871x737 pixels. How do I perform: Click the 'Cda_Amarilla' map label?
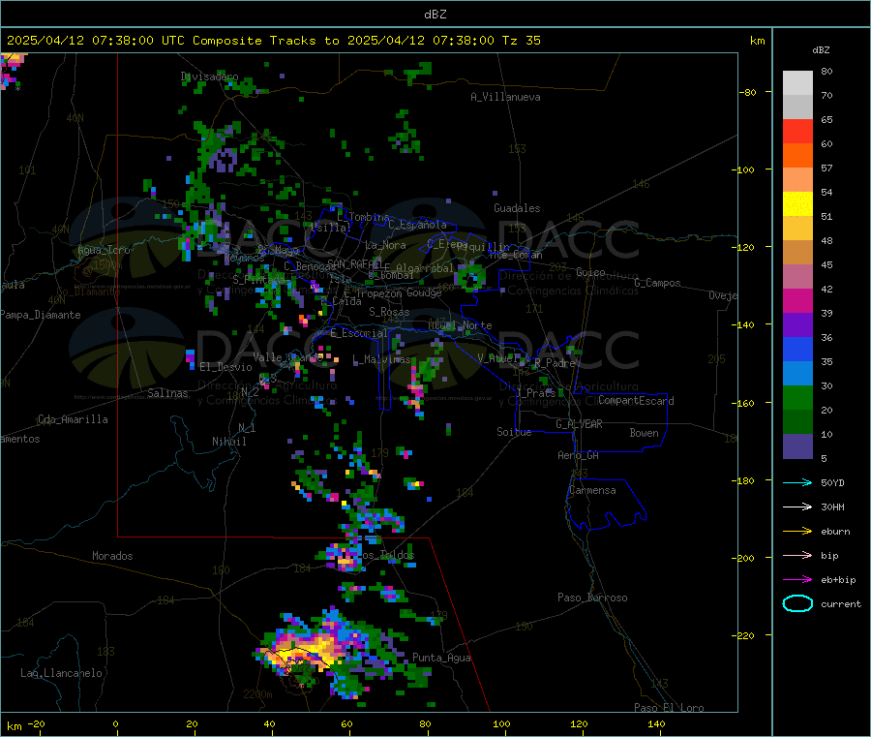tap(73, 419)
